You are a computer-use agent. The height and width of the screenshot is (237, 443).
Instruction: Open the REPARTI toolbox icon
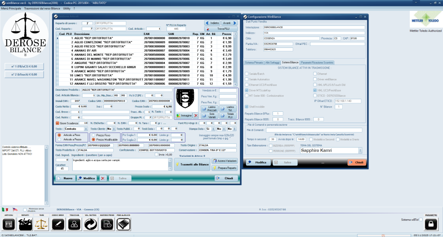[25, 224]
